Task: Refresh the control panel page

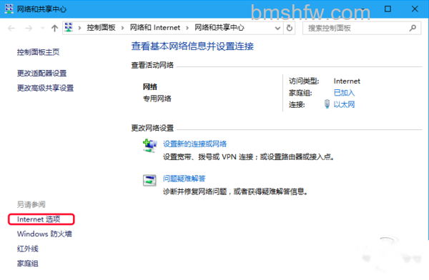Action: click(x=290, y=28)
